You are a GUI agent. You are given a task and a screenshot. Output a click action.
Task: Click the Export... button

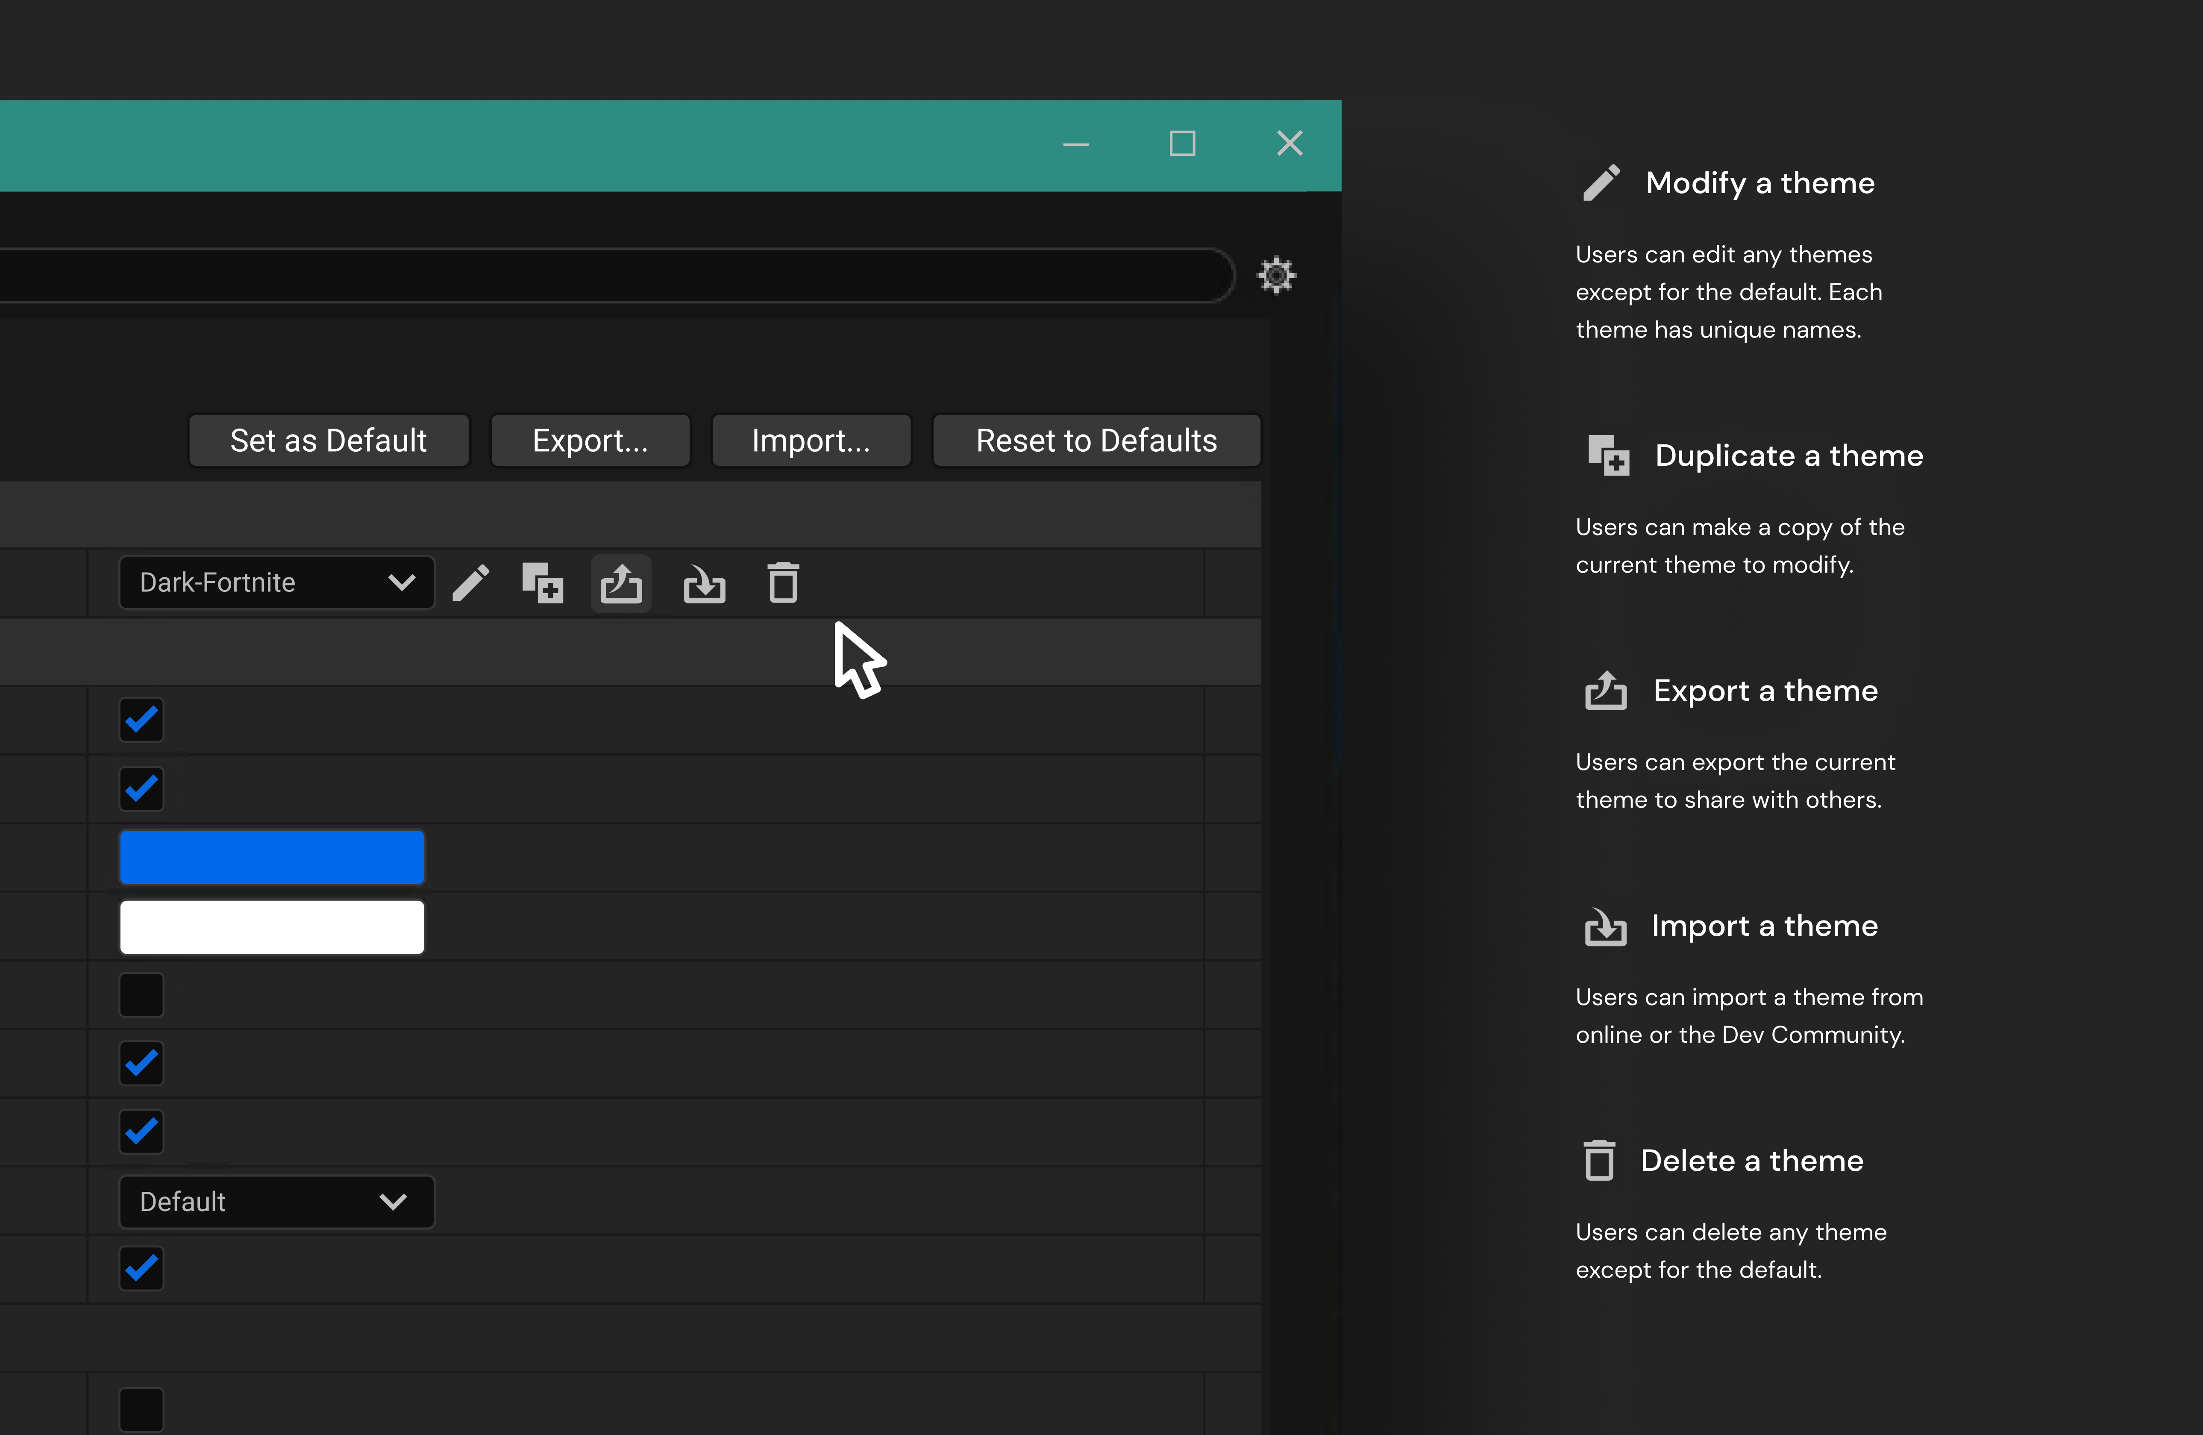[590, 441]
